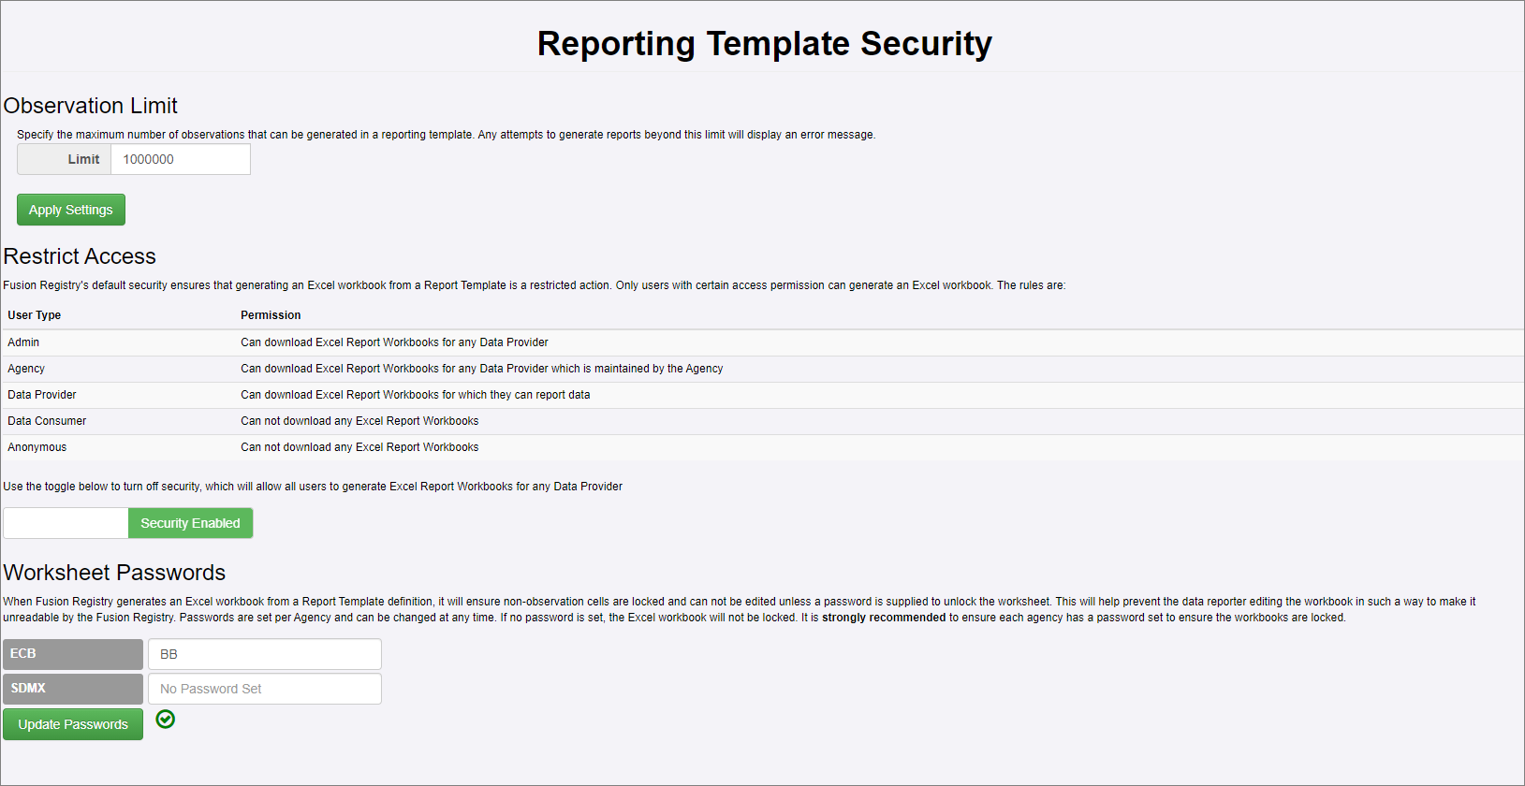Click the SDMX agency label

[x=73, y=689]
